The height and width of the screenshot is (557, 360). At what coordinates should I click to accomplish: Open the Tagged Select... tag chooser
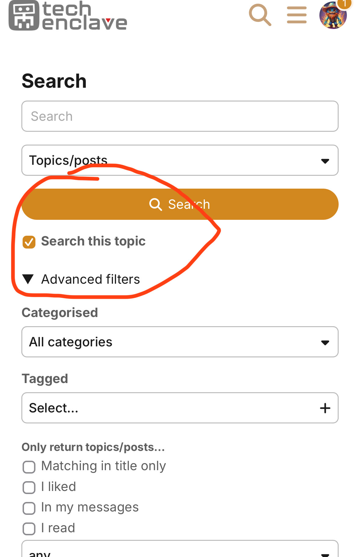pos(180,408)
